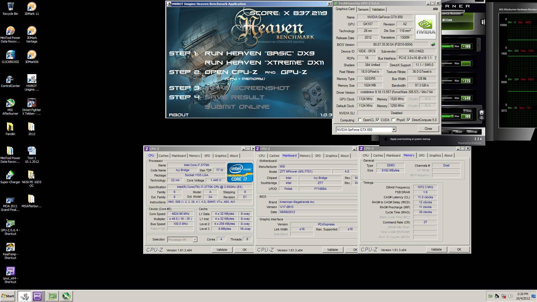Open About tab in first CPU-Z window
This screenshot has width=537, height=302.
point(234,156)
